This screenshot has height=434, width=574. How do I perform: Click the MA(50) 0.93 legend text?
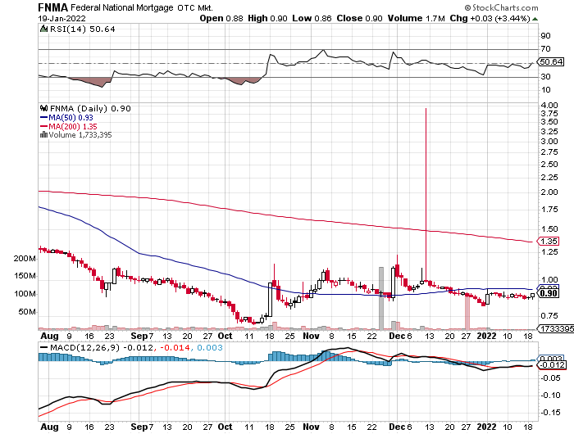(x=71, y=118)
